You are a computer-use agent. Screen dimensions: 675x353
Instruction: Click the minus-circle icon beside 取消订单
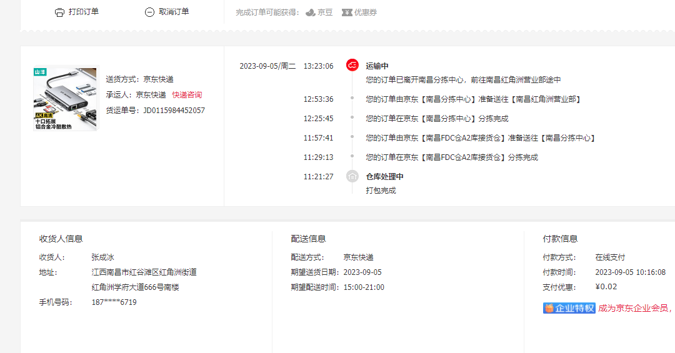coord(149,12)
